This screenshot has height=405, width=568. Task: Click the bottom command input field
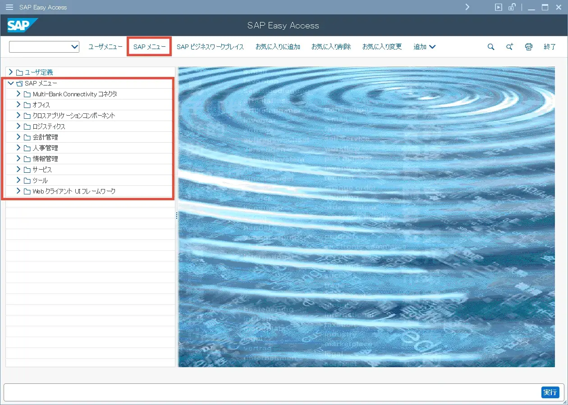coord(270,392)
